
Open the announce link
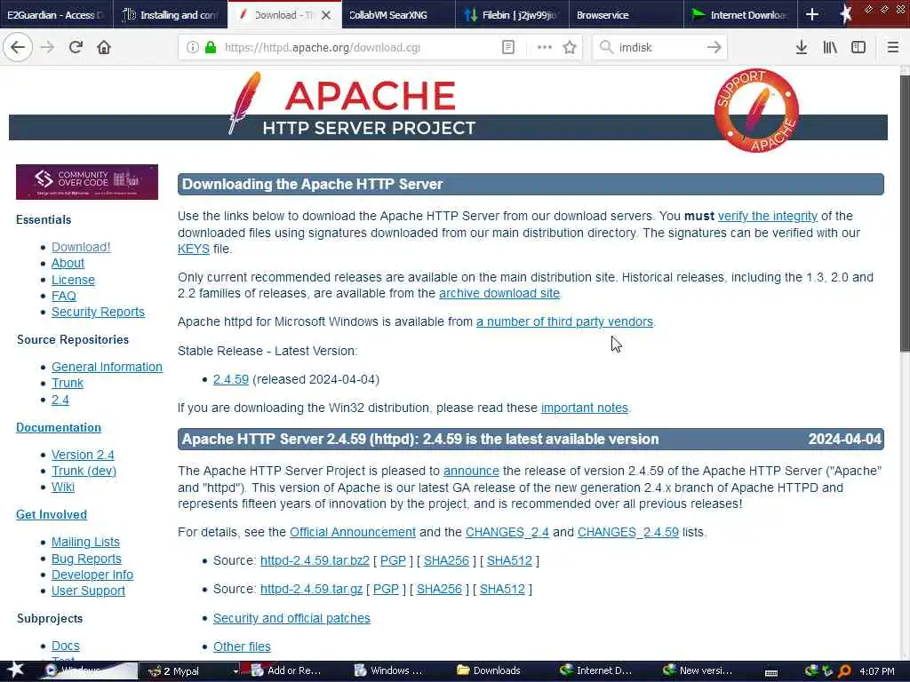pos(471,471)
